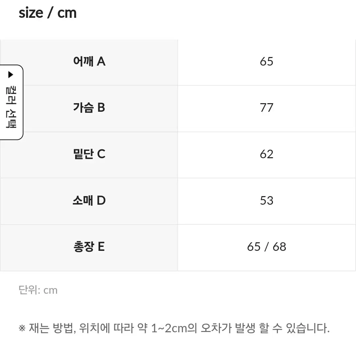Click the shoulder value 65

click(x=267, y=61)
